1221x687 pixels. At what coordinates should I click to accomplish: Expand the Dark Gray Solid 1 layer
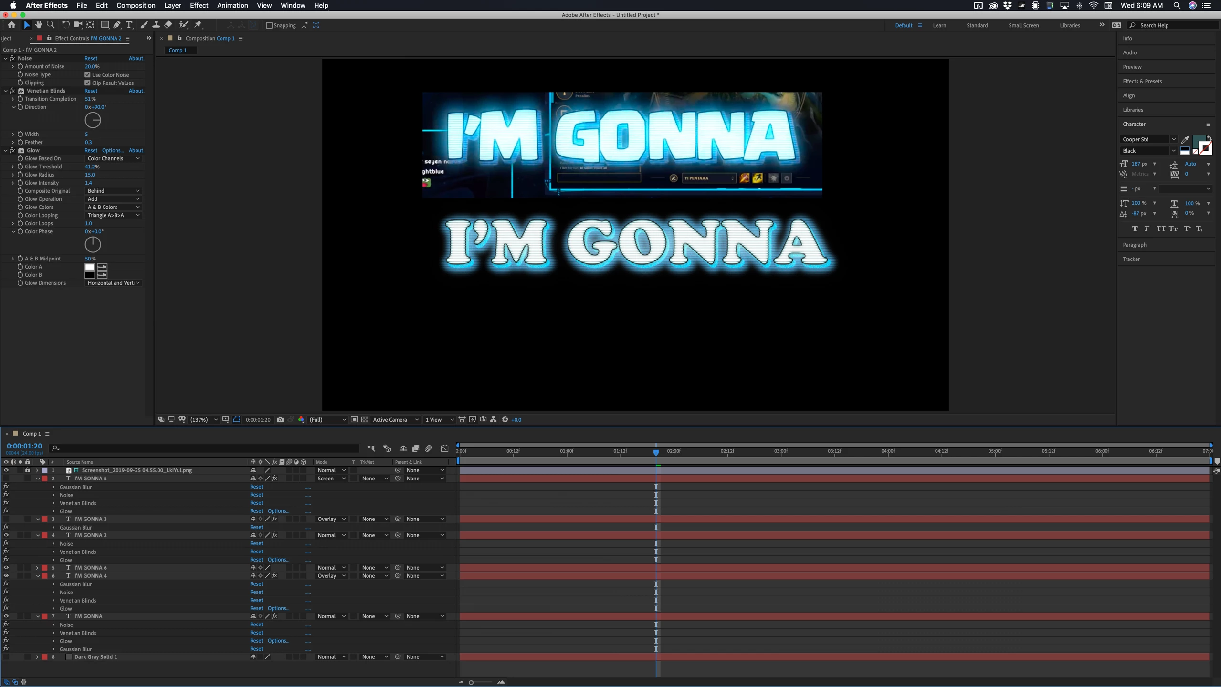(x=37, y=657)
